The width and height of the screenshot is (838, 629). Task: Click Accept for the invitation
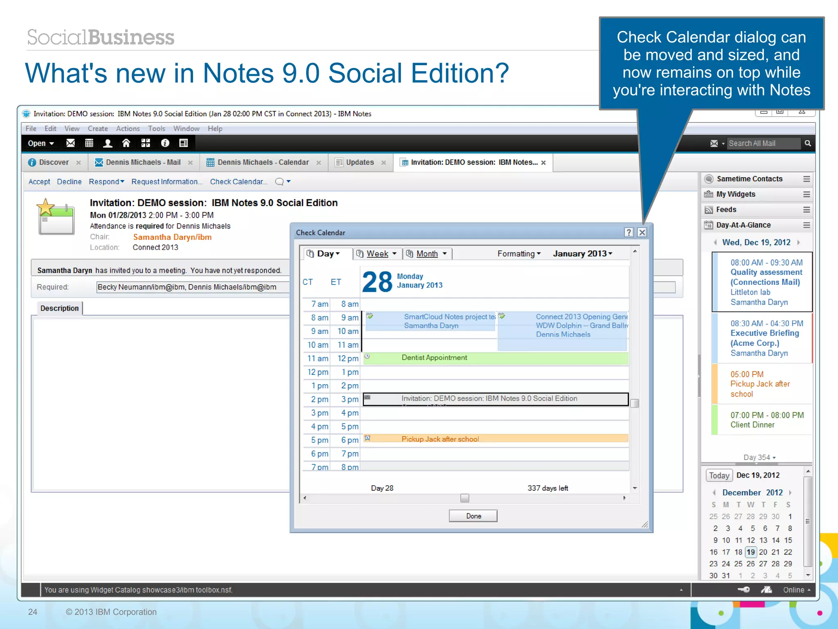[39, 182]
